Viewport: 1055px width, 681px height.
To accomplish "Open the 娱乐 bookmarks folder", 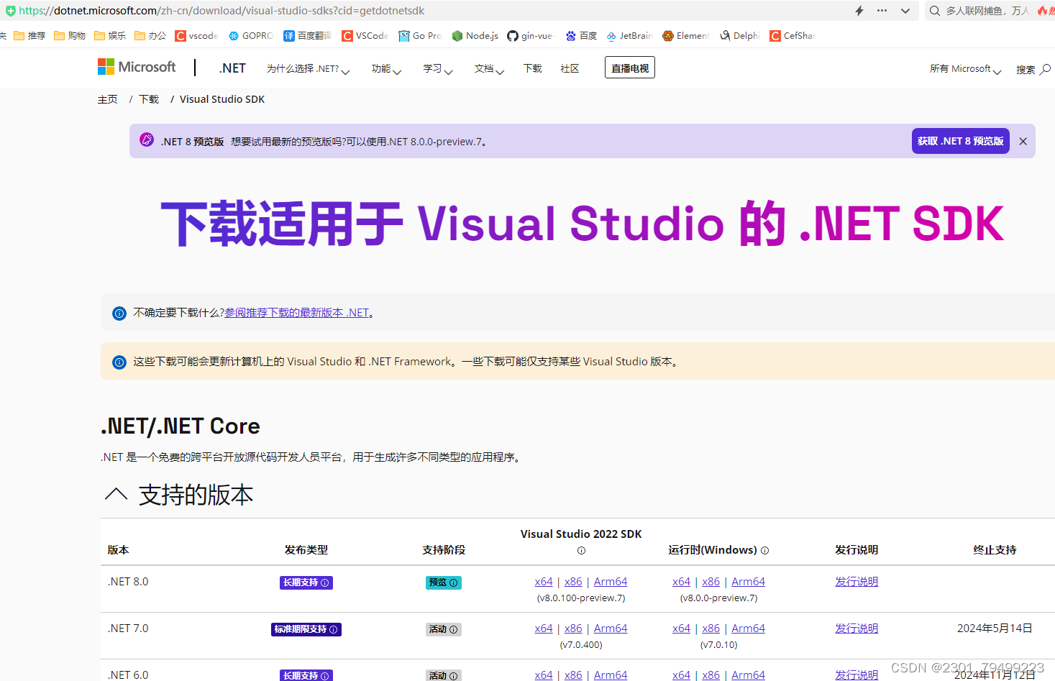I will tap(110, 36).
